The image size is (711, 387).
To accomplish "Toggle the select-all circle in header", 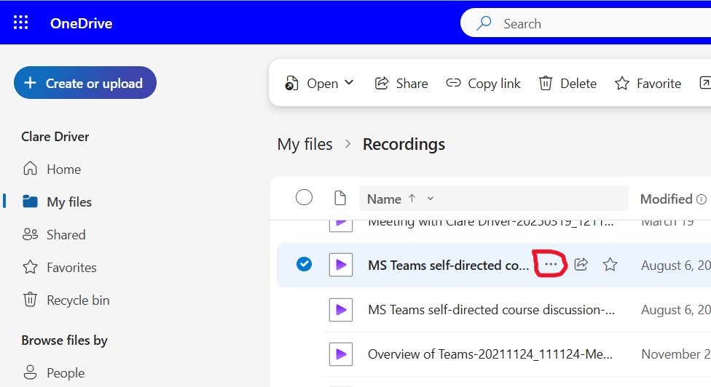I will [304, 197].
